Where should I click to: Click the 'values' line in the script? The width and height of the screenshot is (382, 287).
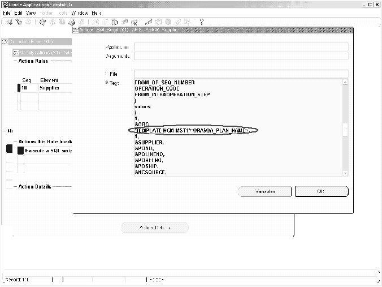tap(142, 106)
